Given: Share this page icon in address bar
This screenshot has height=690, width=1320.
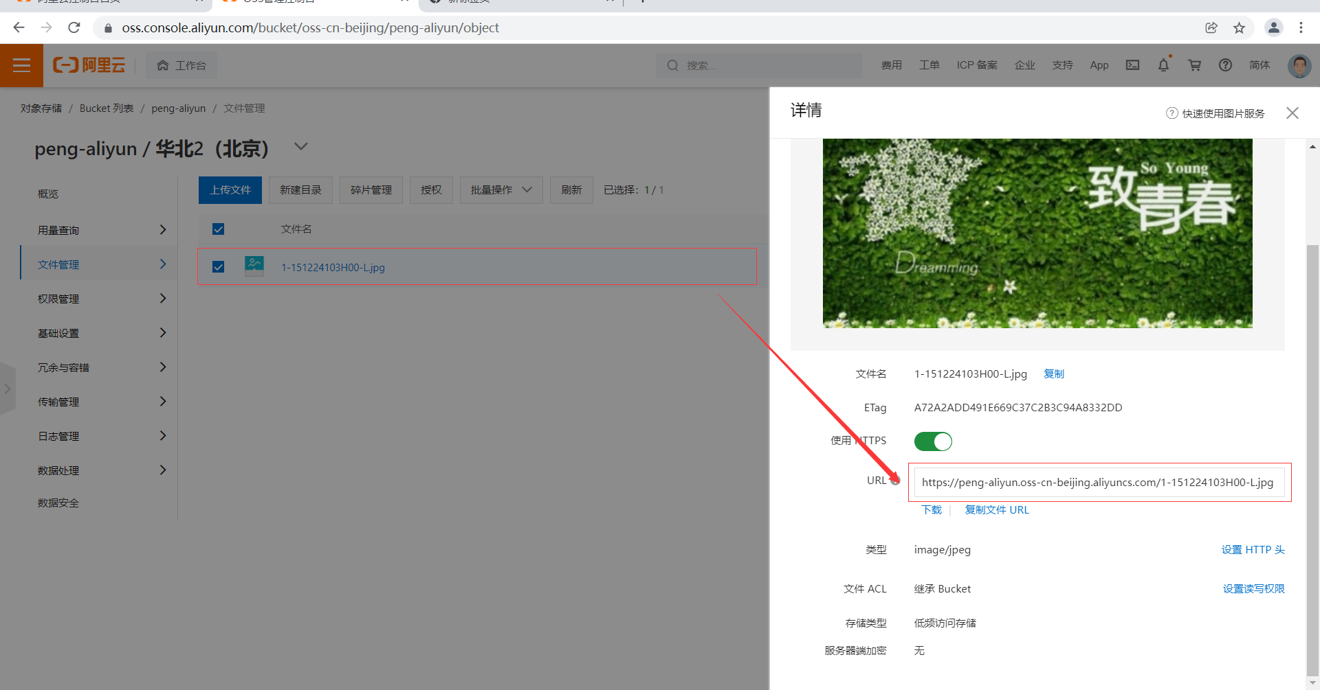Looking at the screenshot, I should click(1211, 27).
